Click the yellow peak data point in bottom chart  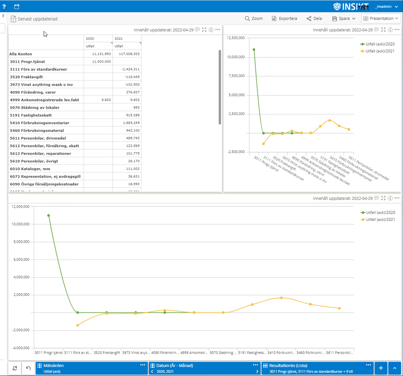coord(282,298)
